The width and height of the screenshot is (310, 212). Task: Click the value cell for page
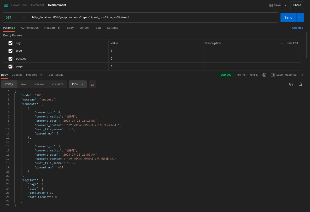coord(156,66)
